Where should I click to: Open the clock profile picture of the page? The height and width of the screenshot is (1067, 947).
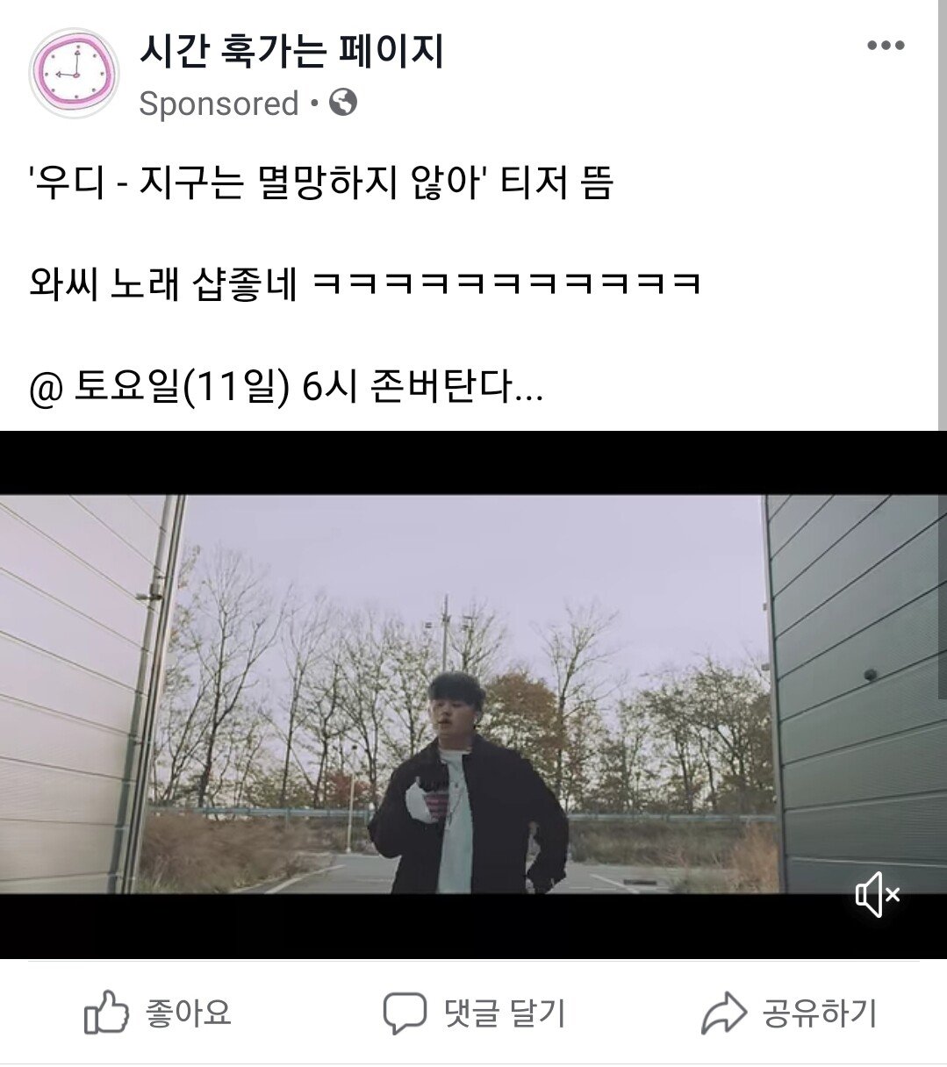tap(74, 74)
